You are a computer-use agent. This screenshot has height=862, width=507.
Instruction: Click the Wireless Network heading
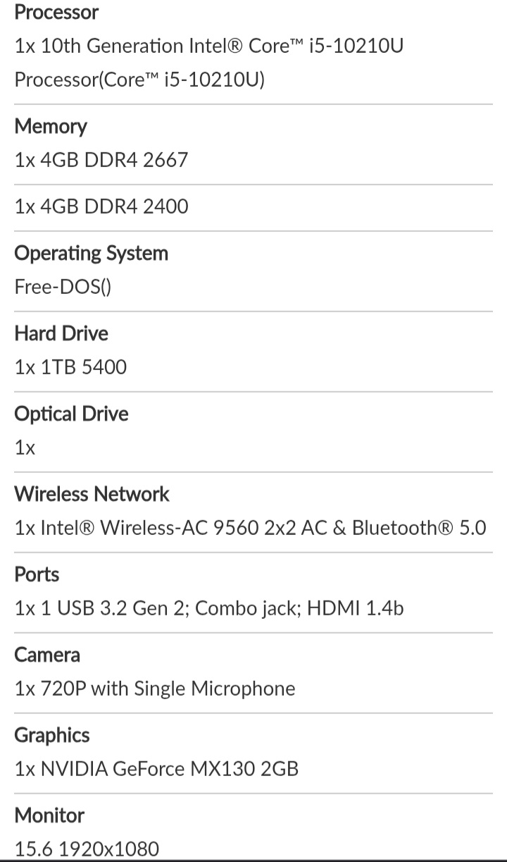92,494
